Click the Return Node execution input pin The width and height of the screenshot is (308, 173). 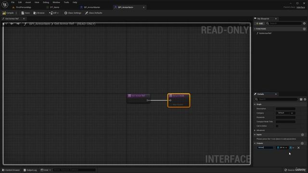[x=170, y=100]
